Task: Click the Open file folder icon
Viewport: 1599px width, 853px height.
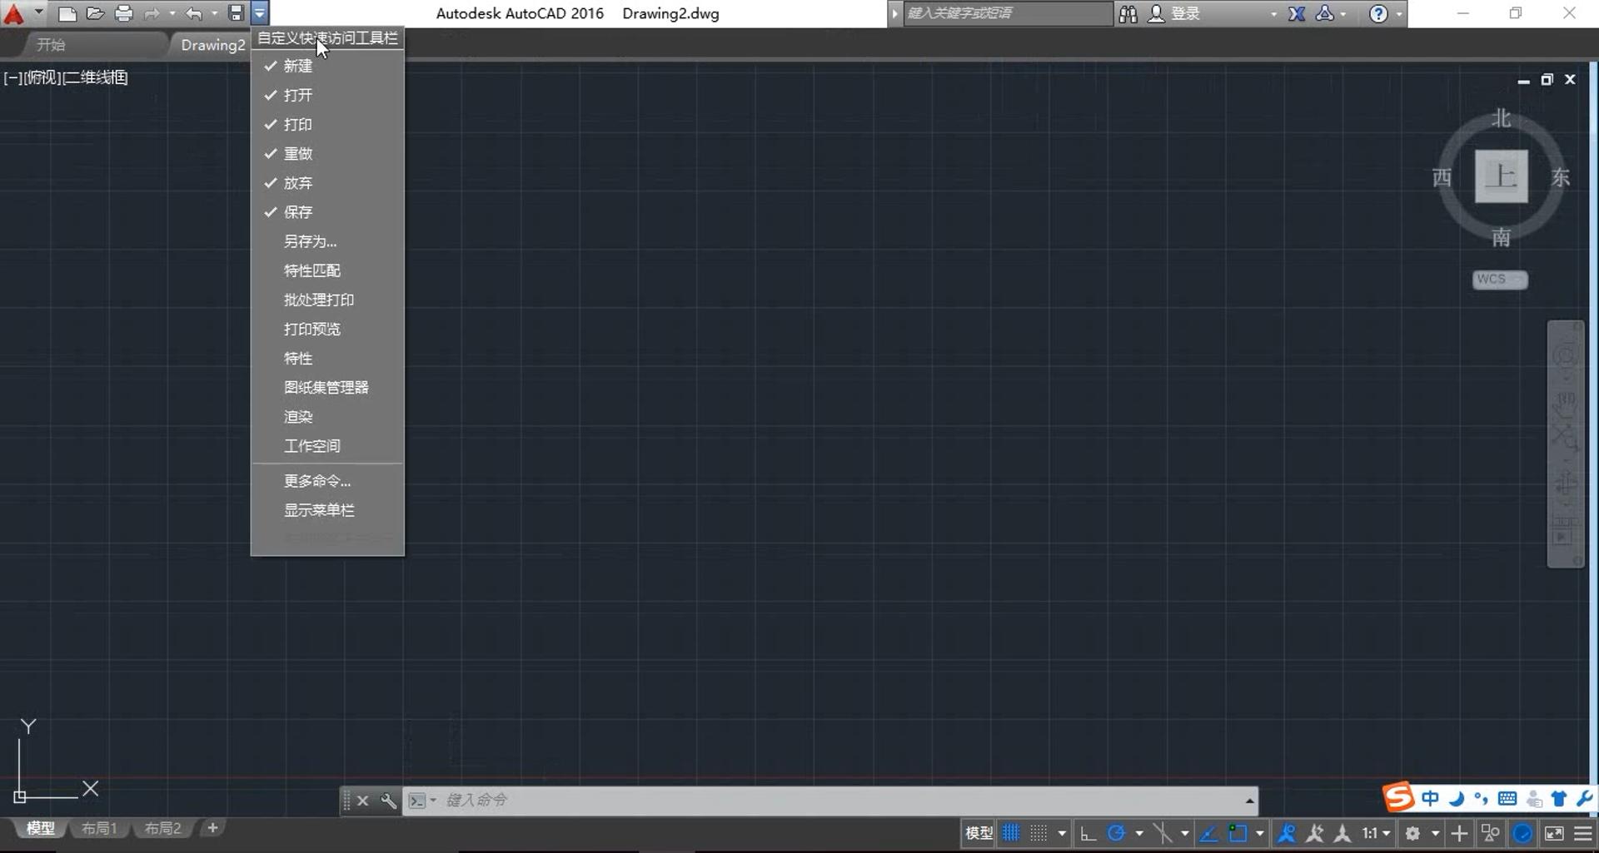Action: pyautogui.click(x=95, y=13)
